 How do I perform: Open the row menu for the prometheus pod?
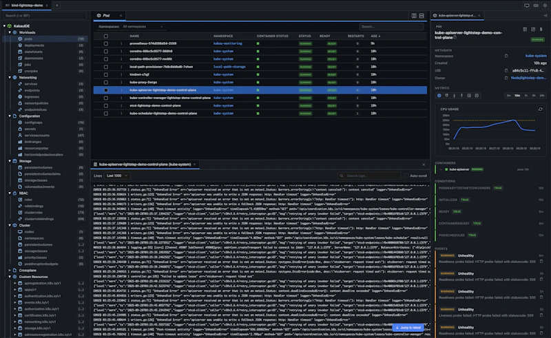tap(122, 43)
